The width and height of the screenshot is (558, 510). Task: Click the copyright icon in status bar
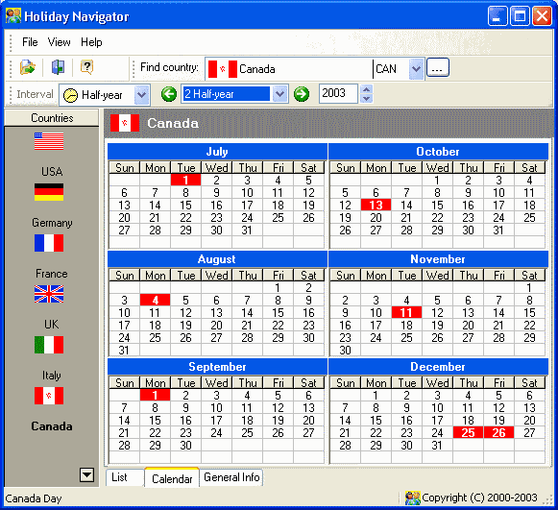click(x=413, y=498)
